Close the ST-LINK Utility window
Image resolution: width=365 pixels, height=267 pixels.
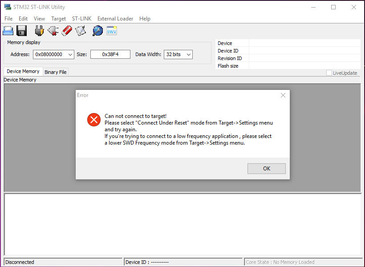click(354, 7)
